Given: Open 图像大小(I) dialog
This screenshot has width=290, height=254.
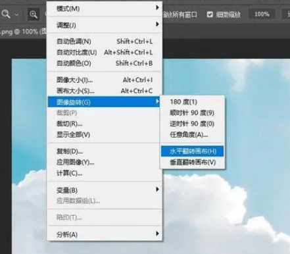Looking at the screenshot, I should point(105,80).
